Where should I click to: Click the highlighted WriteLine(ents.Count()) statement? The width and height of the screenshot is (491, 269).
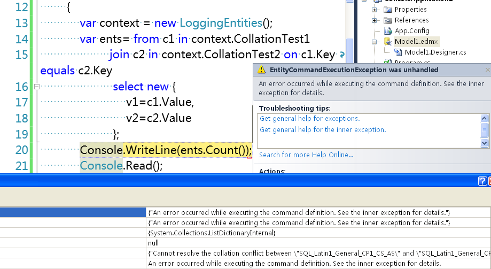(x=166, y=150)
